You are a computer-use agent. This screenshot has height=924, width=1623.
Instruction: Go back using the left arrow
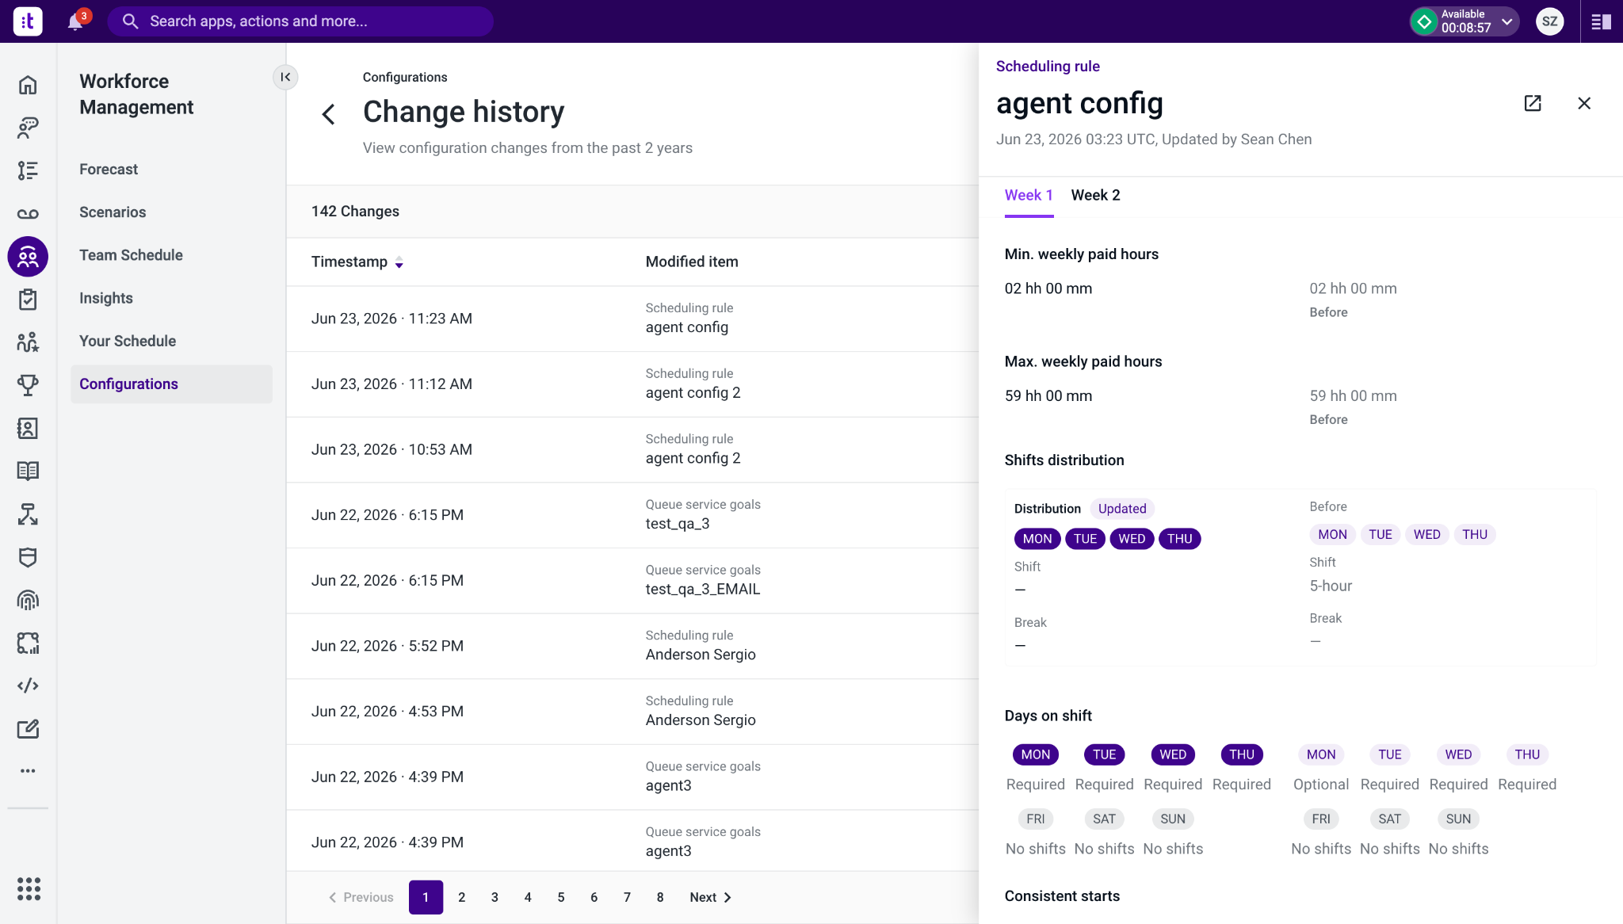[x=329, y=114]
